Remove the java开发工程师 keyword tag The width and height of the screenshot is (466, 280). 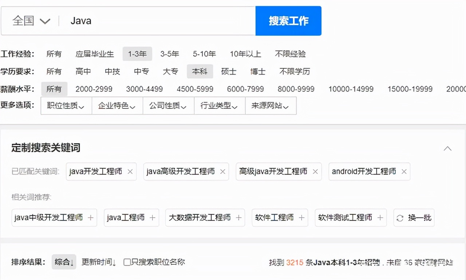[130, 172]
